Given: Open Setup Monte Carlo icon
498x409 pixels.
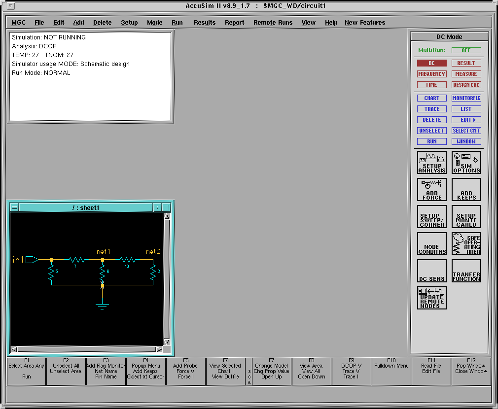Looking at the screenshot, I should 466,217.
